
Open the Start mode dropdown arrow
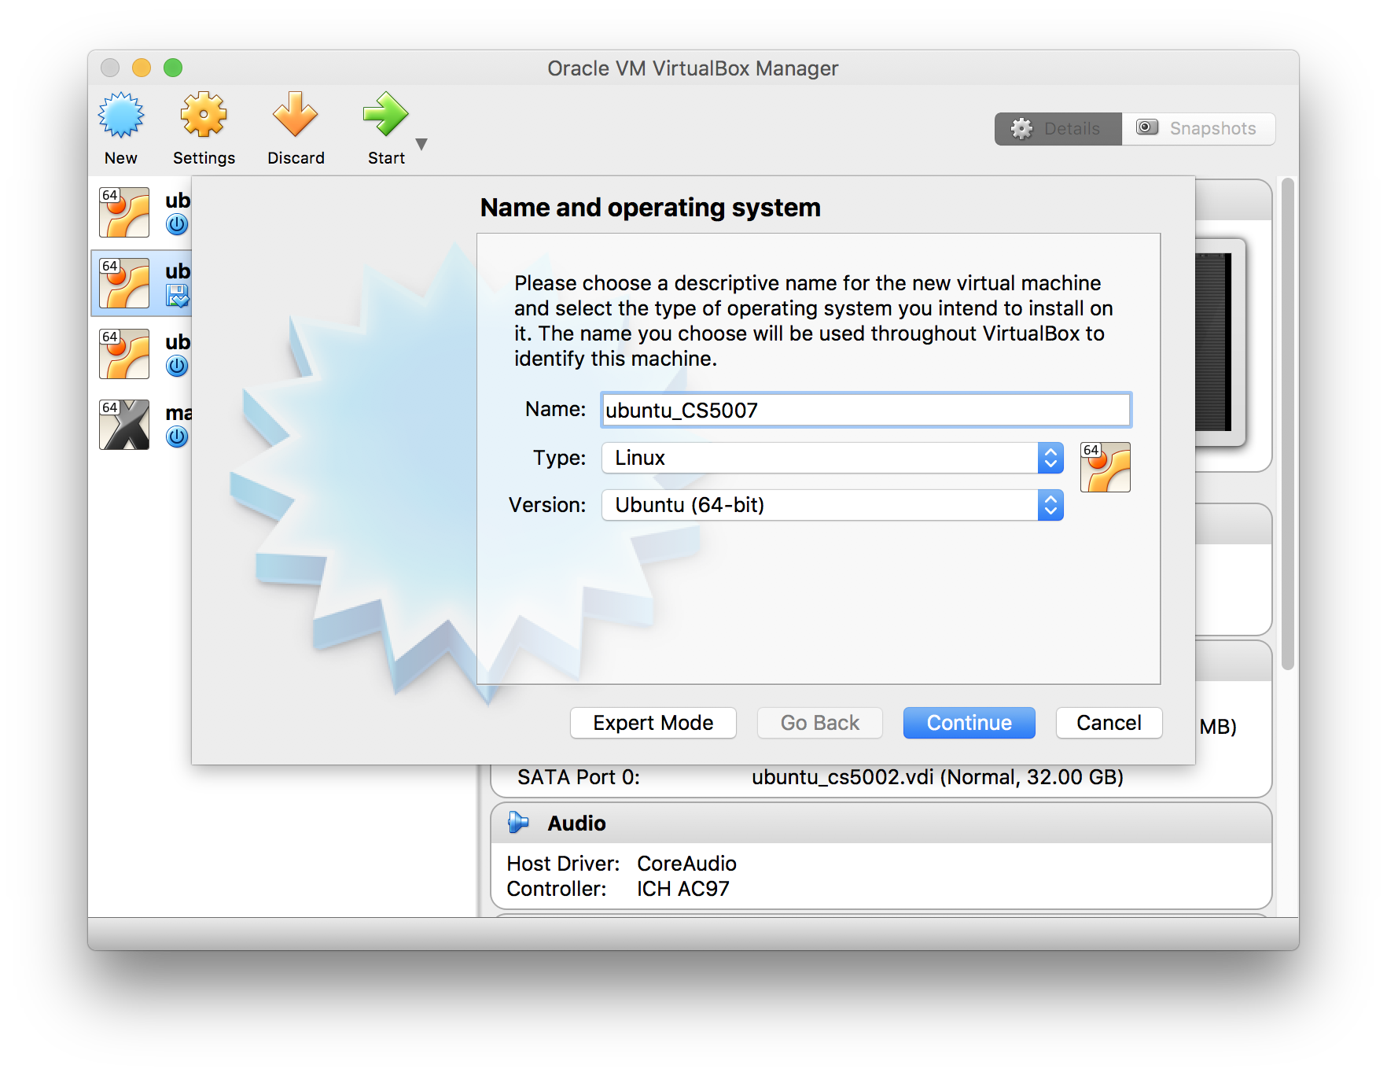click(421, 144)
